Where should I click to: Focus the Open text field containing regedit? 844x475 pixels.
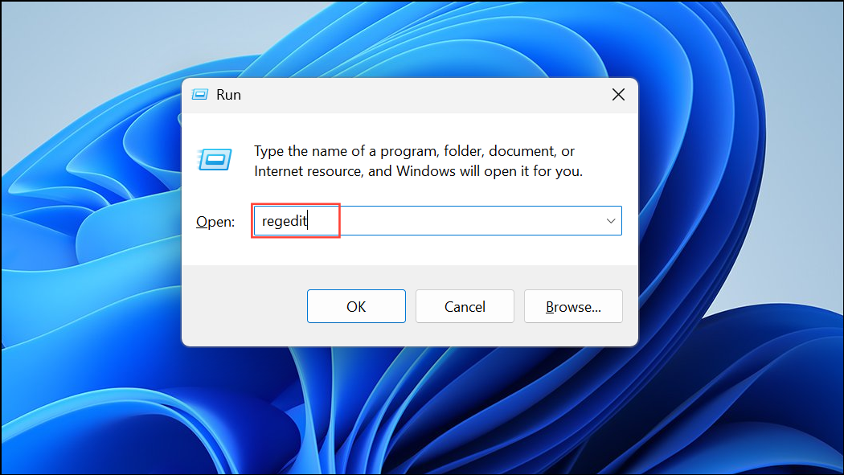pos(437,220)
